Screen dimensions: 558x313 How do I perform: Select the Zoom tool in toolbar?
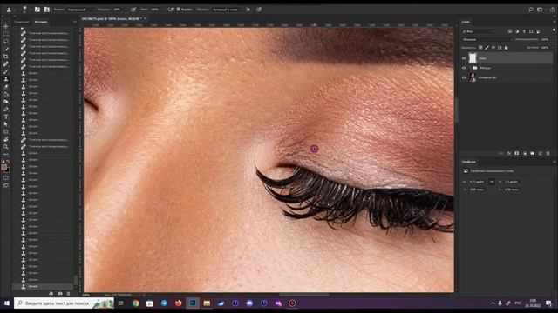pyautogui.click(x=6, y=147)
